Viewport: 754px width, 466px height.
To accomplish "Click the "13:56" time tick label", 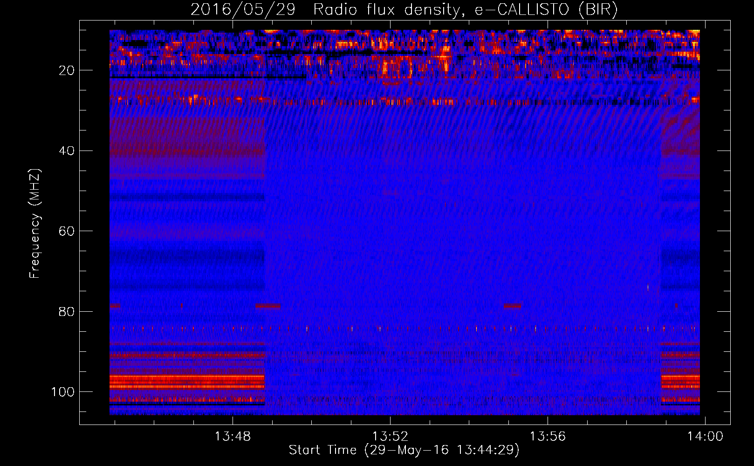I will pos(548,437).
